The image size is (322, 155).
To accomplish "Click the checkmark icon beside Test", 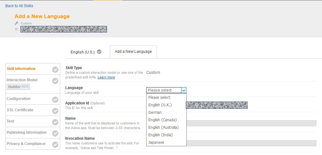I will click(x=55, y=122).
